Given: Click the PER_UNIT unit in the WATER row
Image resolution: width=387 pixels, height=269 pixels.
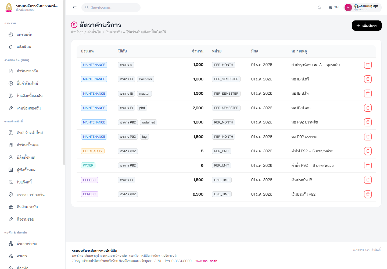Looking at the screenshot, I should [x=221, y=165].
